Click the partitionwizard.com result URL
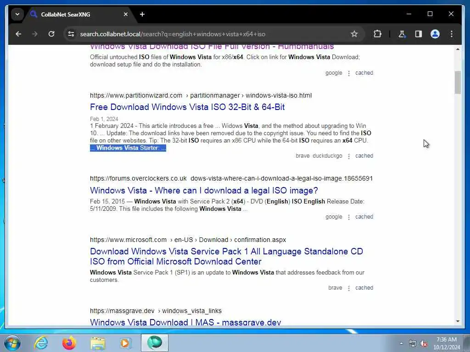Viewport: 470px width, 352px height. [201, 95]
